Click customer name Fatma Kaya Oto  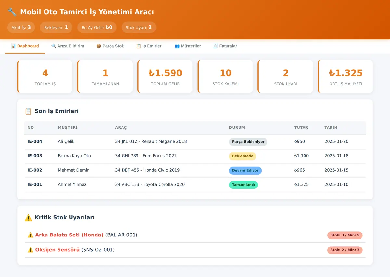click(x=74, y=156)
